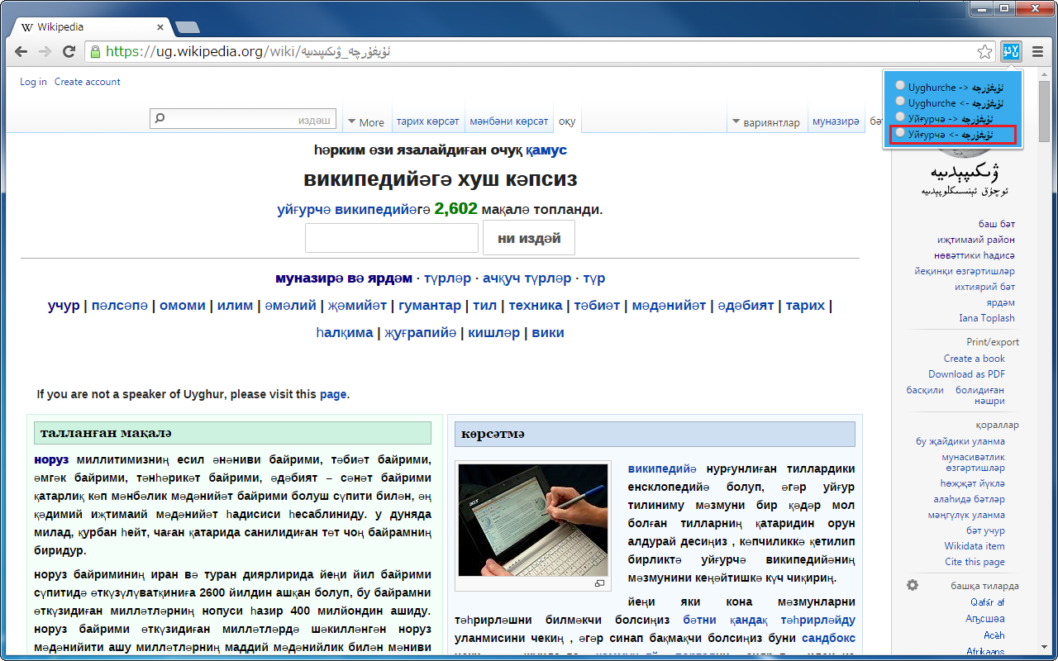Image resolution: width=1058 pixels, height=661 pixels.
Task: Open the Uyghur translator extension icon in toolbar
Action: (x=1010, y=50)
